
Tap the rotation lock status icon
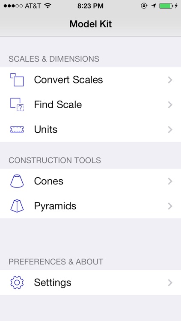(x=144, y=6)
